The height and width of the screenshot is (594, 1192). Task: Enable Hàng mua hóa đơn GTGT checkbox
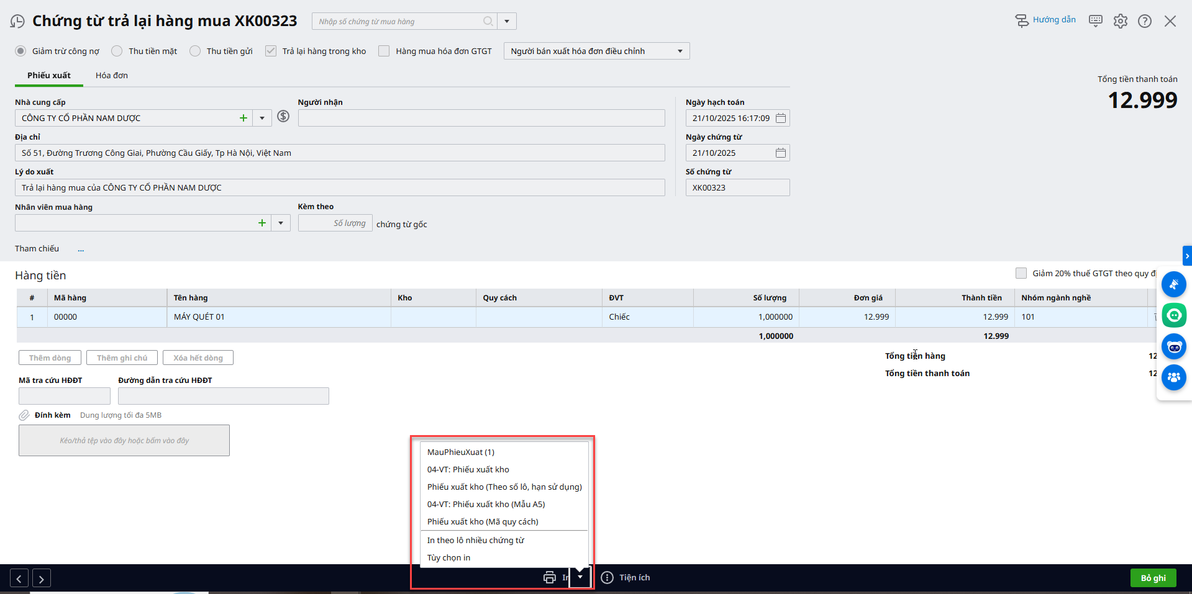tap(384, 51)
